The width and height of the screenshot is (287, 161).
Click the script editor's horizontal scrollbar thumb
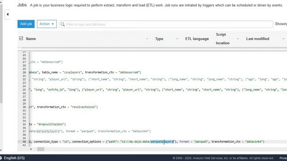pyautogui.click(x=41, y=149)
